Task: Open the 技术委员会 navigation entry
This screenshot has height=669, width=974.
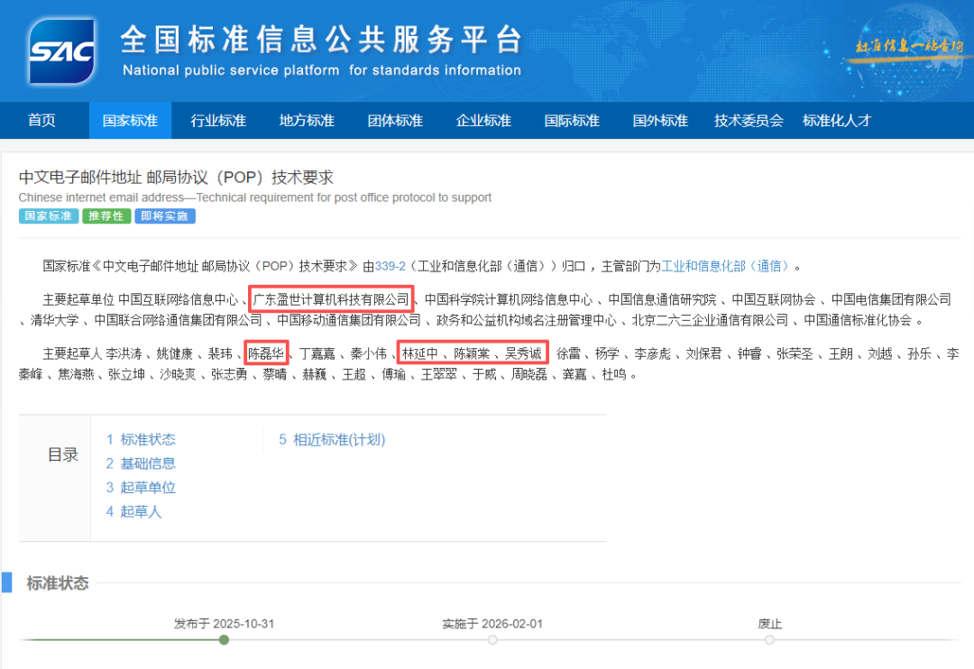Action: pyautogui.click(x=748, y=120)
